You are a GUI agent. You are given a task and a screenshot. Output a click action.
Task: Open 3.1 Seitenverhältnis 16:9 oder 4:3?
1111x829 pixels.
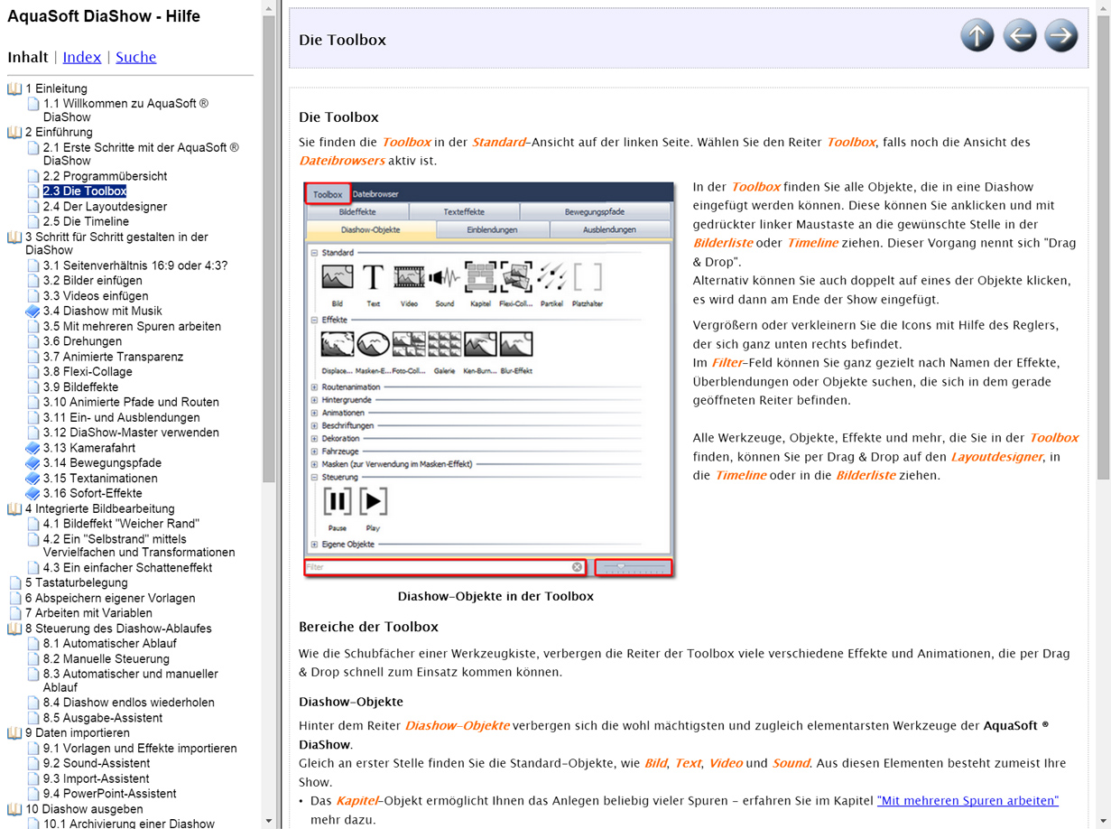pyautogui.click(x=135, y=265)
